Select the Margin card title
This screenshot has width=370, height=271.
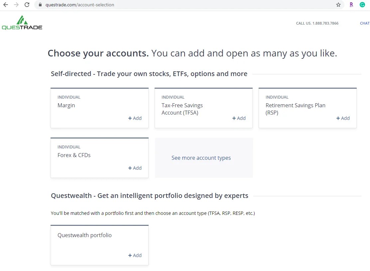66,105
